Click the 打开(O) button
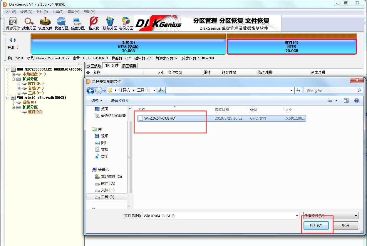Viewport: 367px width, 246px height. tap(316, 225)
